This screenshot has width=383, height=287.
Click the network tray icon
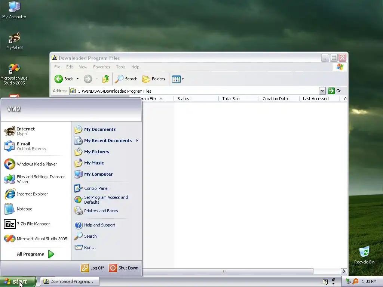point(348,281)
